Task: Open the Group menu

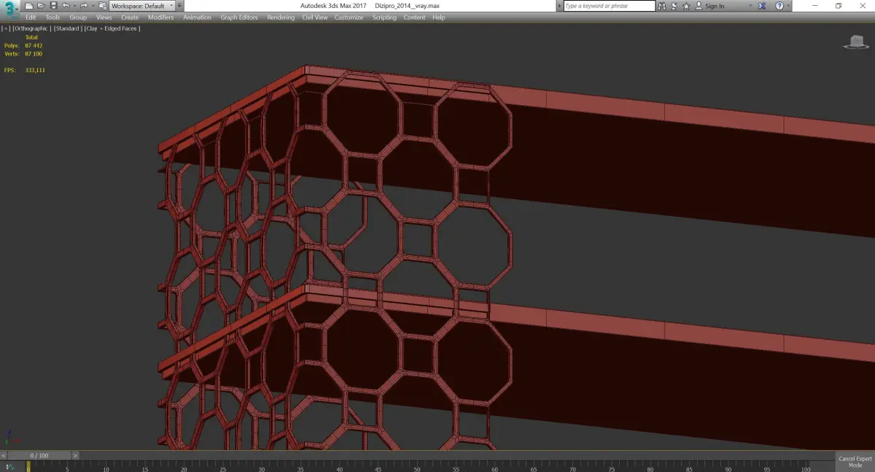Action: [78, 18]
